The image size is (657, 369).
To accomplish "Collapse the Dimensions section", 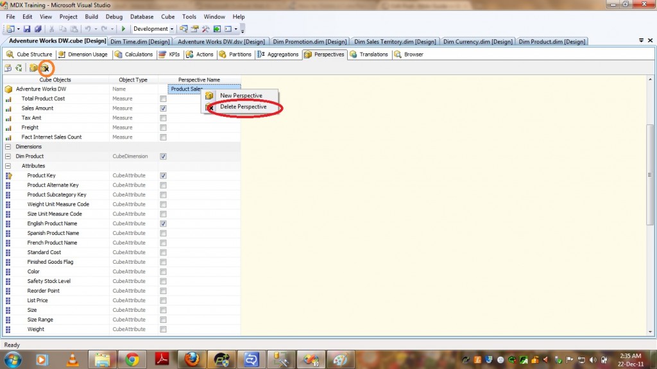I will pos(8,147).
